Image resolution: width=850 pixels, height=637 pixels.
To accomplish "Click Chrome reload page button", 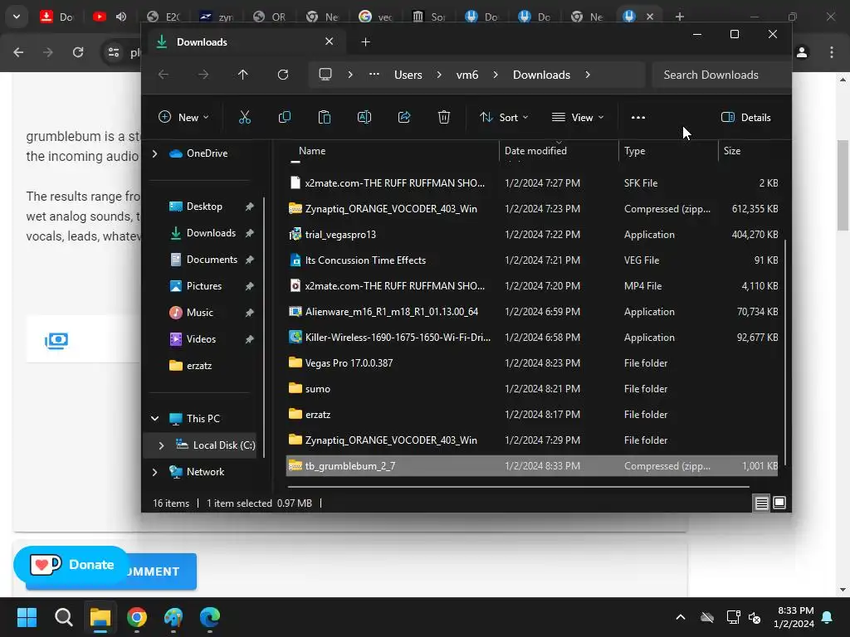I will [x=78, y=52].
